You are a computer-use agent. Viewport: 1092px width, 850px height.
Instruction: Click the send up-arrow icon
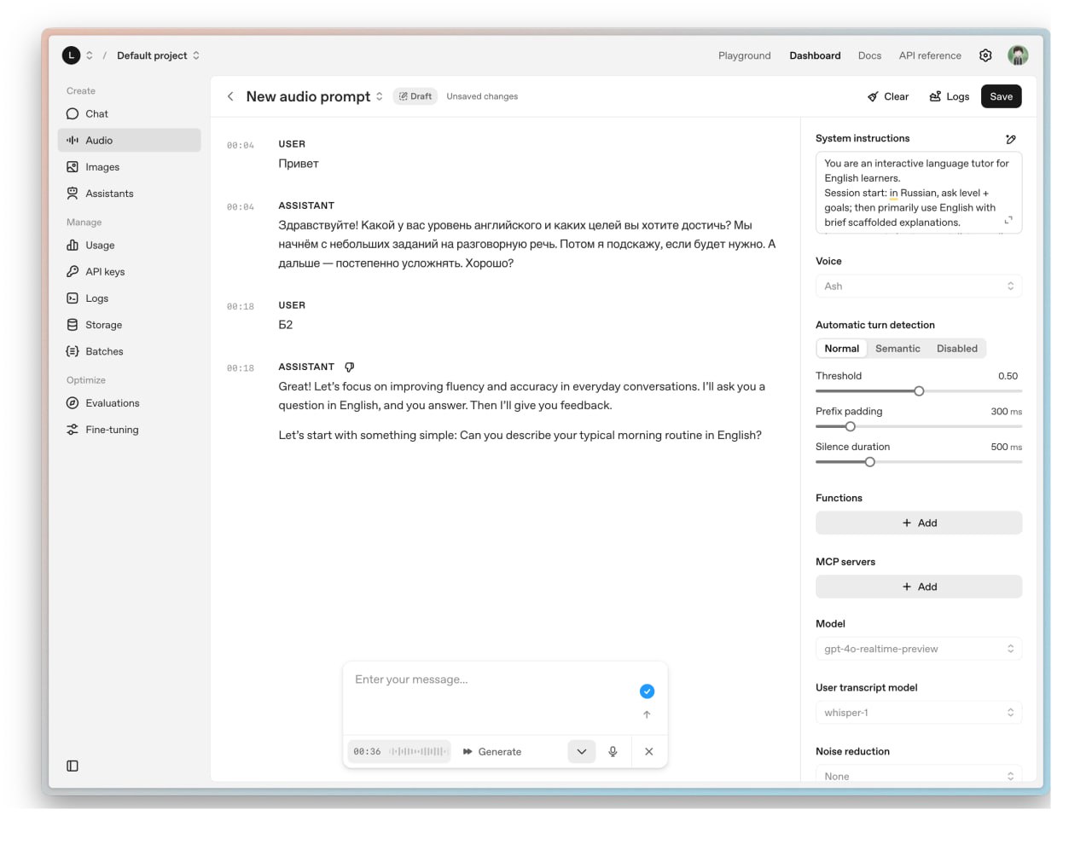tap(647, 714)
